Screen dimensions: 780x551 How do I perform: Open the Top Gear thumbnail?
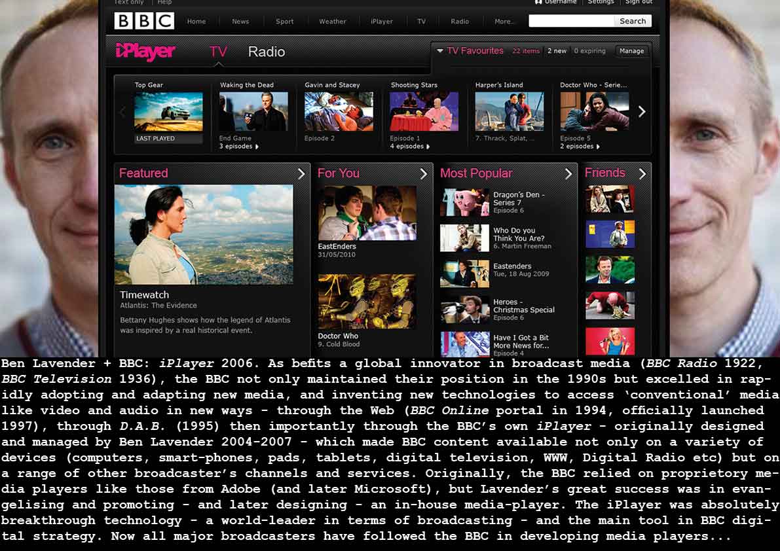pos(168,112)
